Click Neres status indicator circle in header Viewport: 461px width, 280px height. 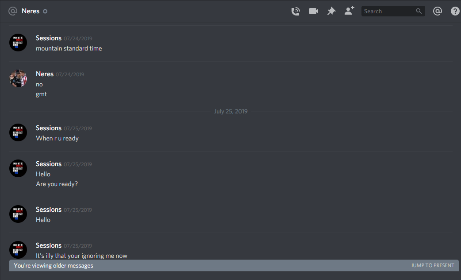[x=45, y=12]
